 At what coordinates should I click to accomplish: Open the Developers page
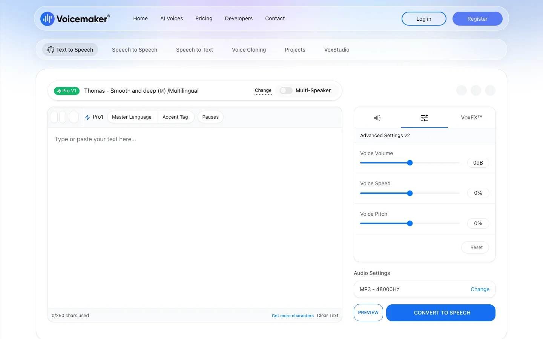(239, 18)
